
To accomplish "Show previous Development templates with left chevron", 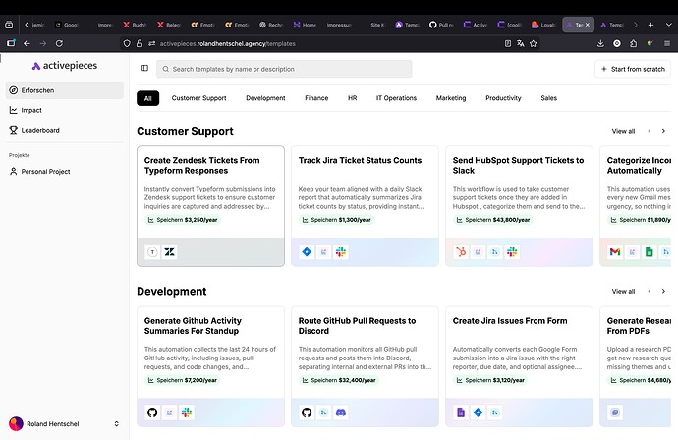I will click(649, 291).
